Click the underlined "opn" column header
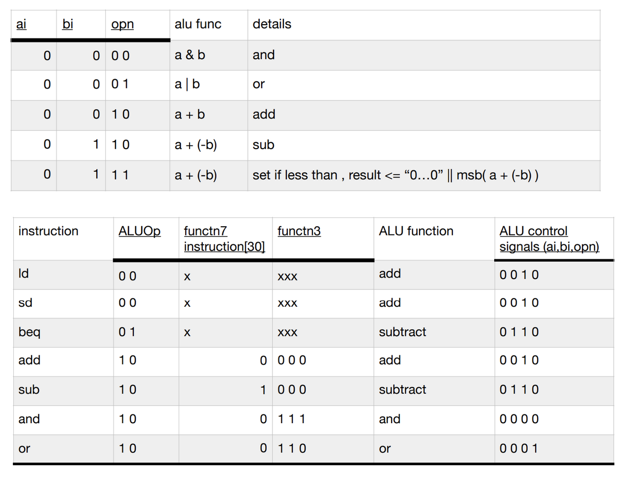The height and width of the screenshot is (481, 628). (122, 24)
